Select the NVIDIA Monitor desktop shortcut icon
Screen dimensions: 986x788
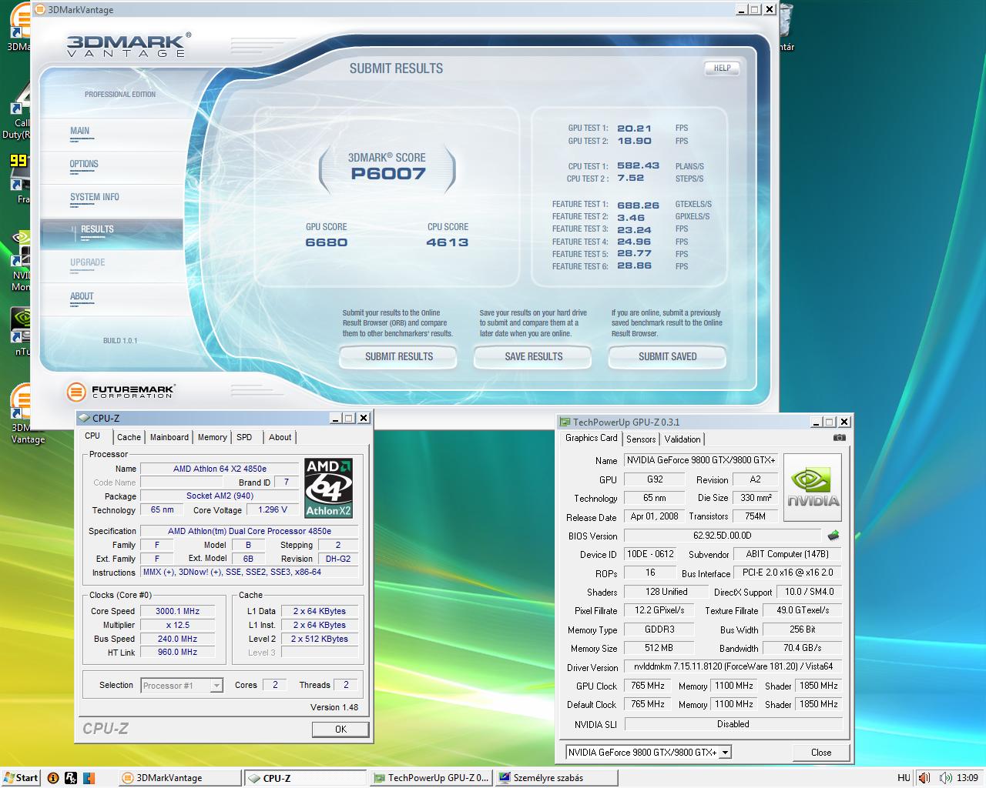click(x=20, y=262)
